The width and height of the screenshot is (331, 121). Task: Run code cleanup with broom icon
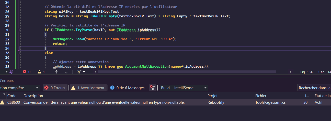pos(79,72)
